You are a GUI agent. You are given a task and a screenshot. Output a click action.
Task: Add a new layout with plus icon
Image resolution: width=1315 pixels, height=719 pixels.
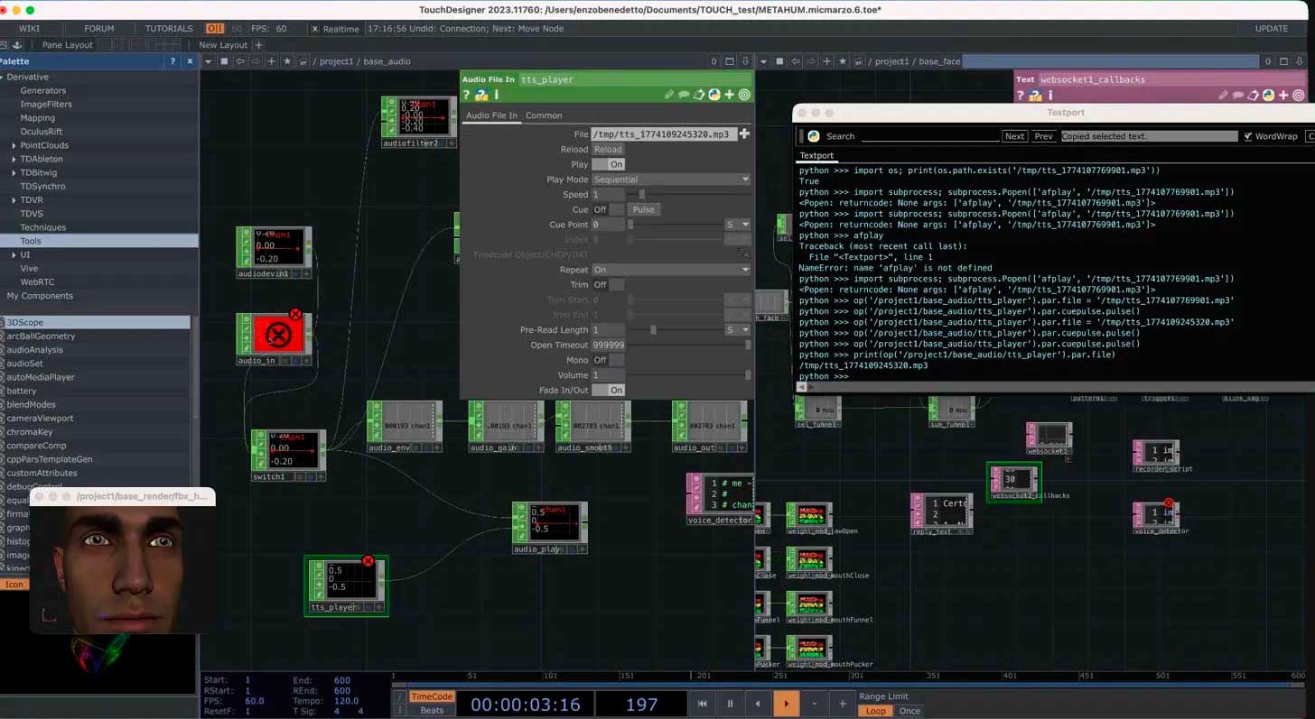click(258, 45)
